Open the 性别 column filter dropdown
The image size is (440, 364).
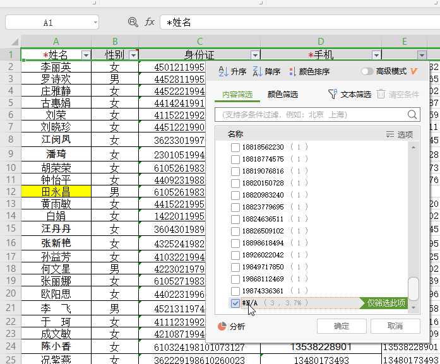coord(134,55)
